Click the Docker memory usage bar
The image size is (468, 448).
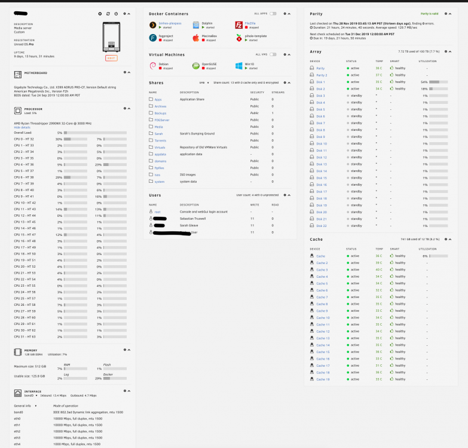point(115,378)
